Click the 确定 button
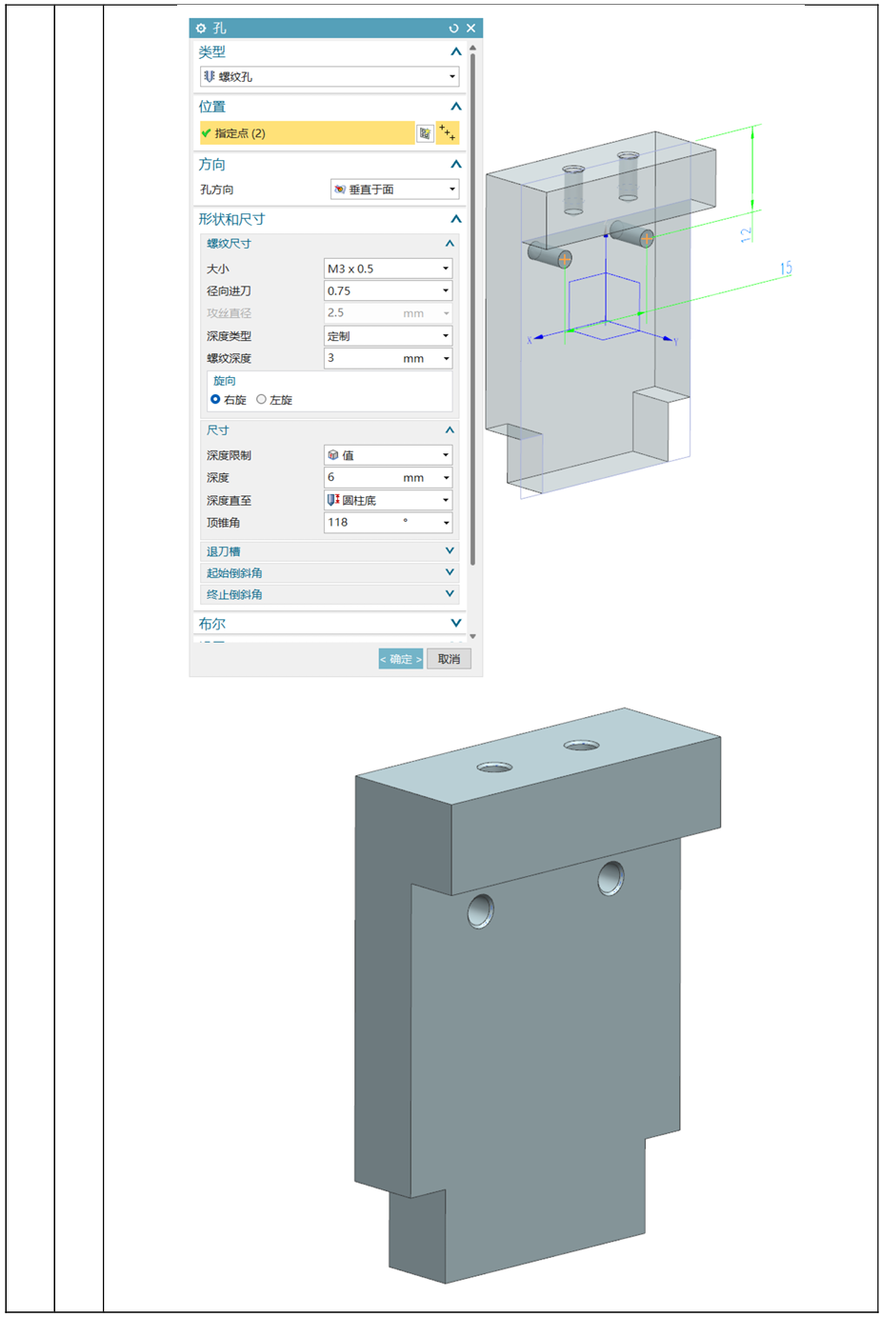 [x=401, y=659]
